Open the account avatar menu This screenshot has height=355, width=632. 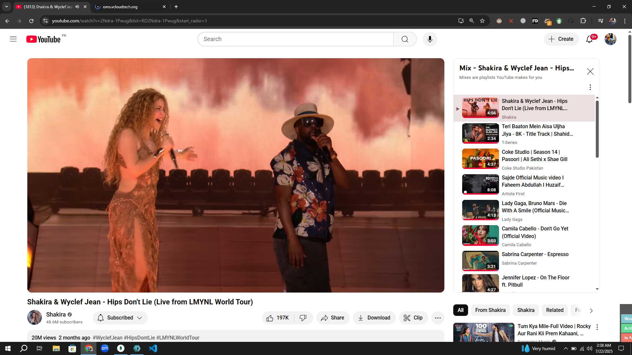611,39
